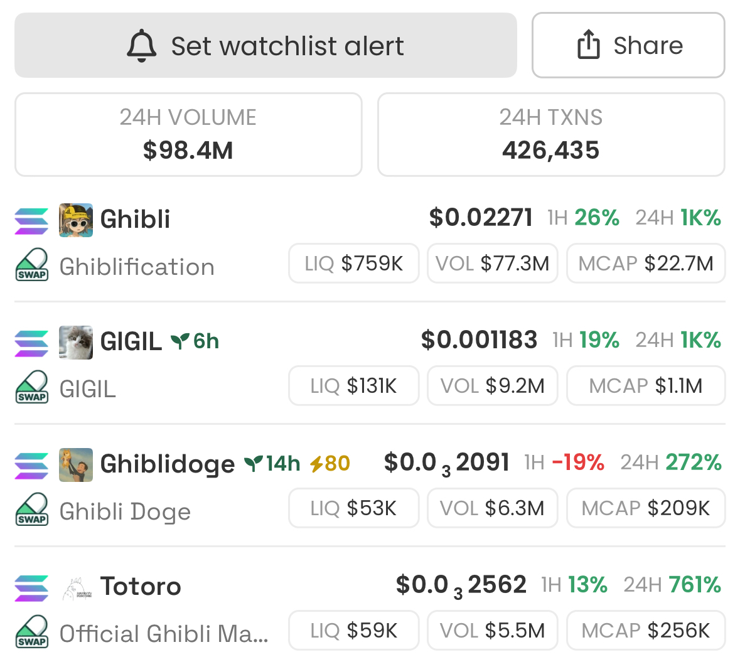The height and width of the screenshot is (657, 740).
Task: Click the swap icon next to Ghibli Doge
Action: pyautogui.click(x=31, y=510)
